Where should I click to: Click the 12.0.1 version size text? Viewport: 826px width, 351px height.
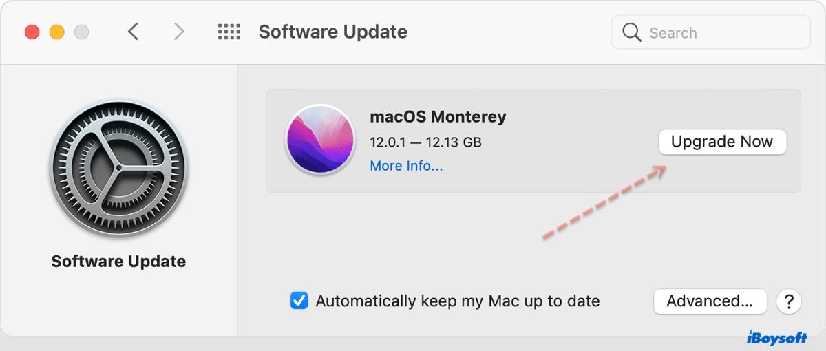425,142
